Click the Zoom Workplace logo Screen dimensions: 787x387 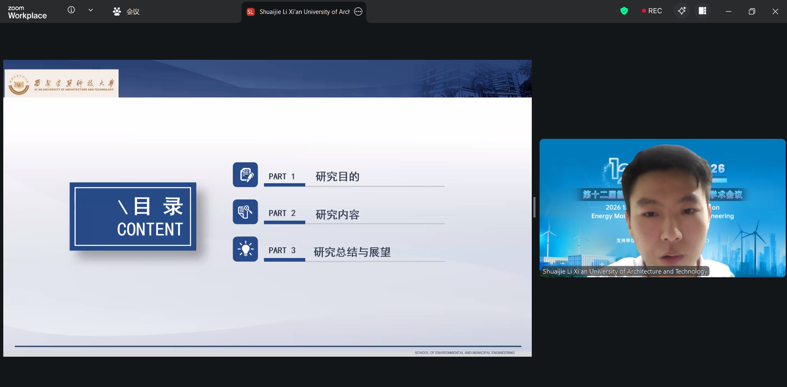(x=27, y=12)
